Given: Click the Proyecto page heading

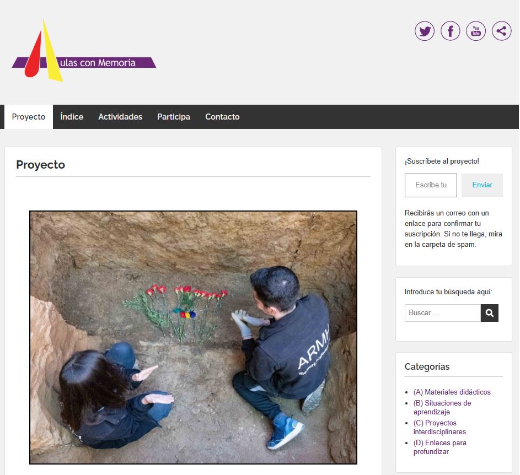Looking at the screenshot, I should (40, 165).
